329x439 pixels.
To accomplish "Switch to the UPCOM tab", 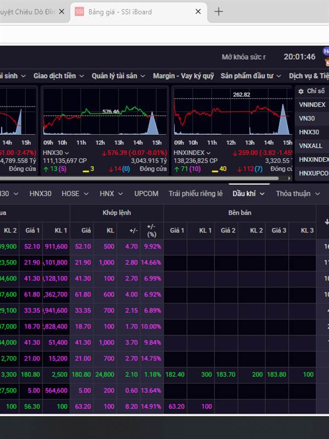I will click(146, 194).
